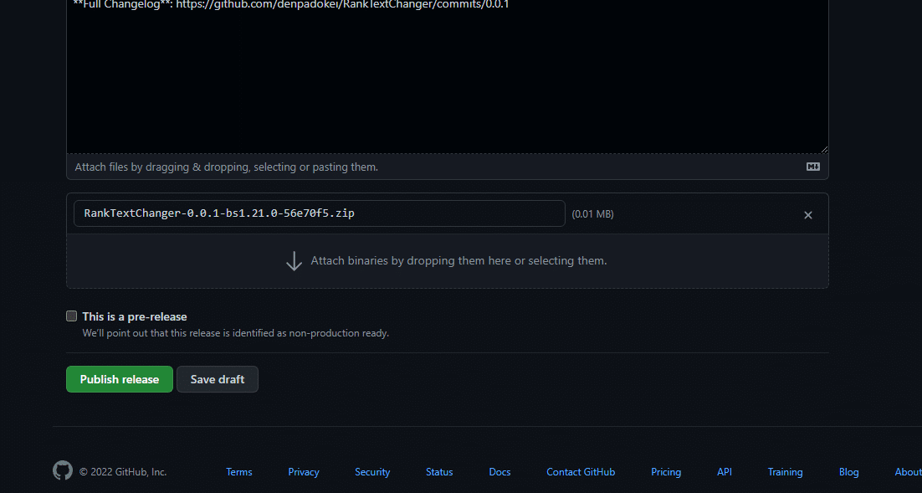
Task: Open the Terms footer link
Action: [x=238, y=472]
